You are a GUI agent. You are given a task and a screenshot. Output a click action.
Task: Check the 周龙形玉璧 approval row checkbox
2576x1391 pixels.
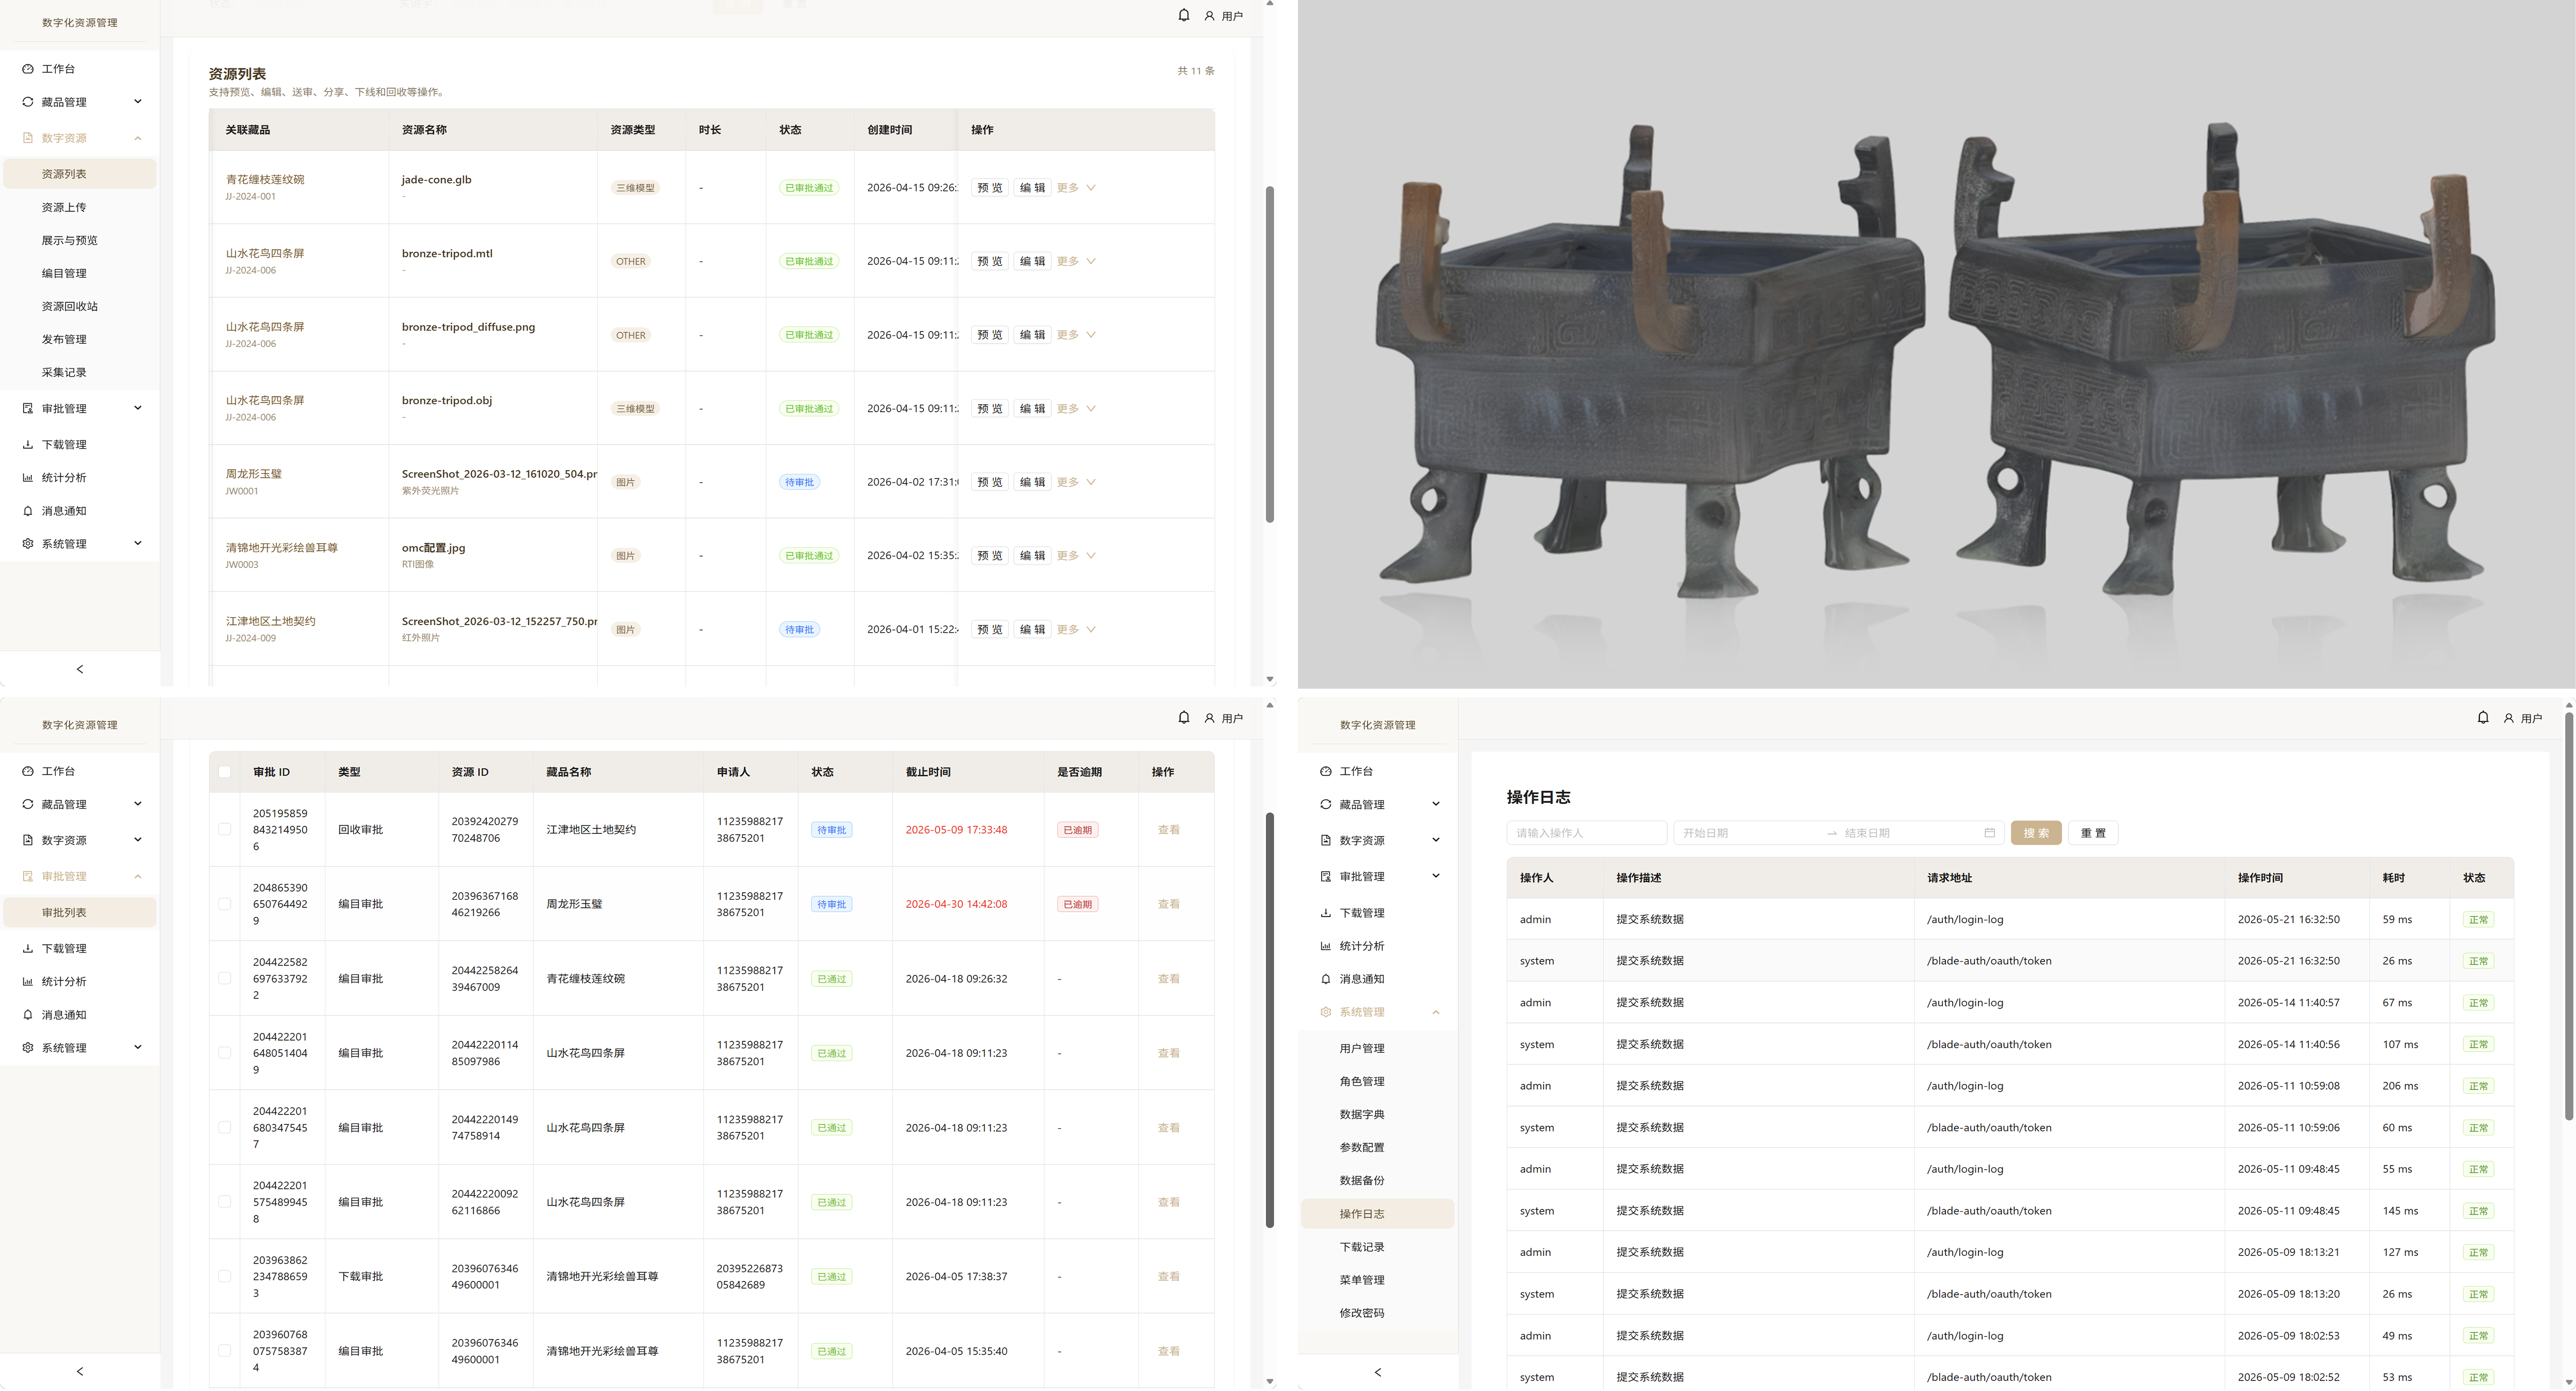(x=224, y=904)
